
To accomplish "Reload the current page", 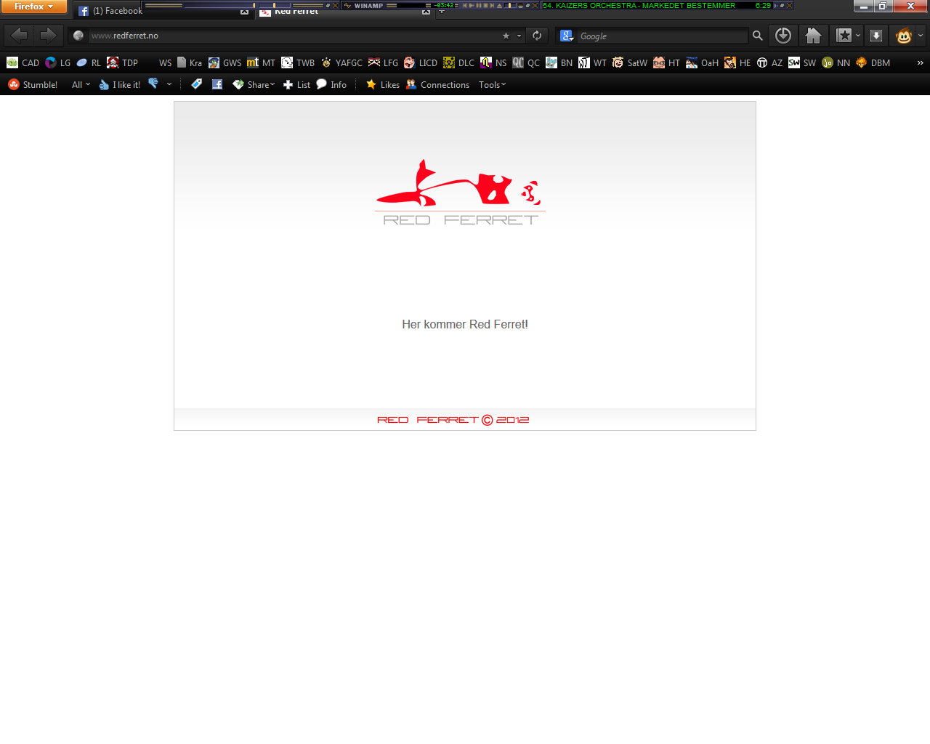I will pos(537,36).
